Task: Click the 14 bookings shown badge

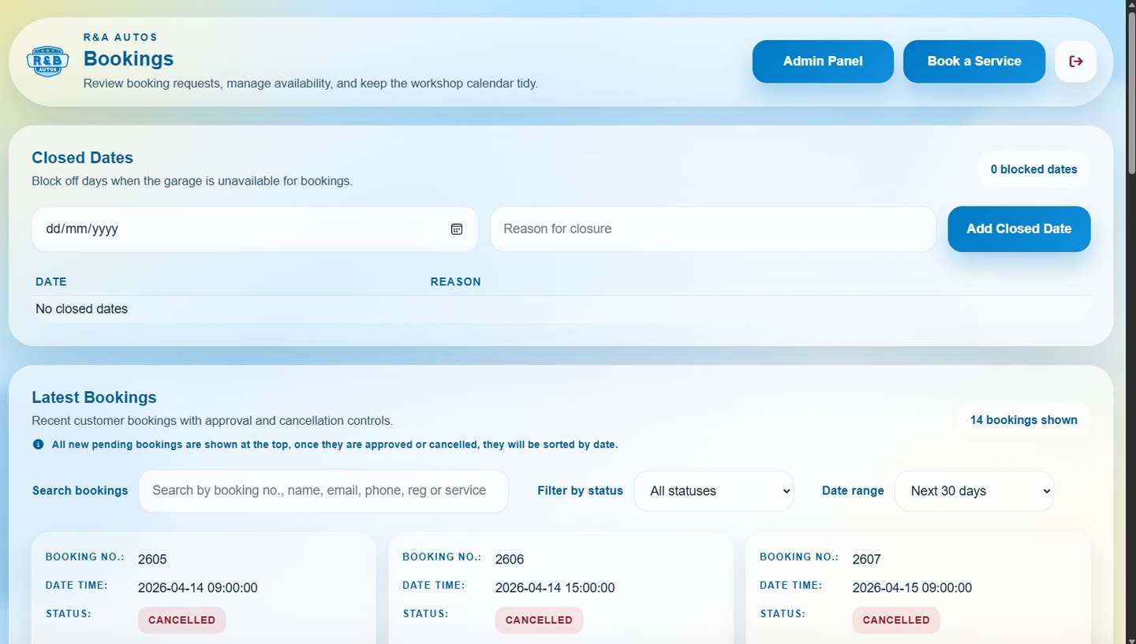Action: point(1024,420)
